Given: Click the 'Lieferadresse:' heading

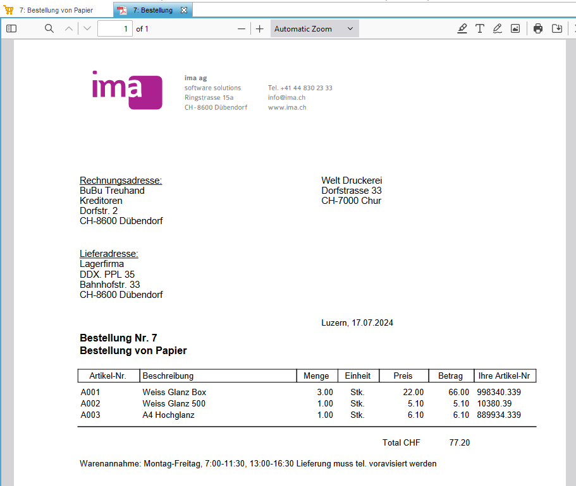Looking at the screenshot, I should [x=109, y=254].
